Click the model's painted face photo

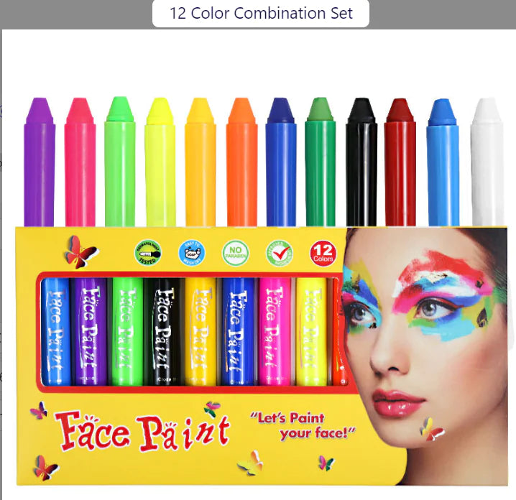(x=425, y=356)
